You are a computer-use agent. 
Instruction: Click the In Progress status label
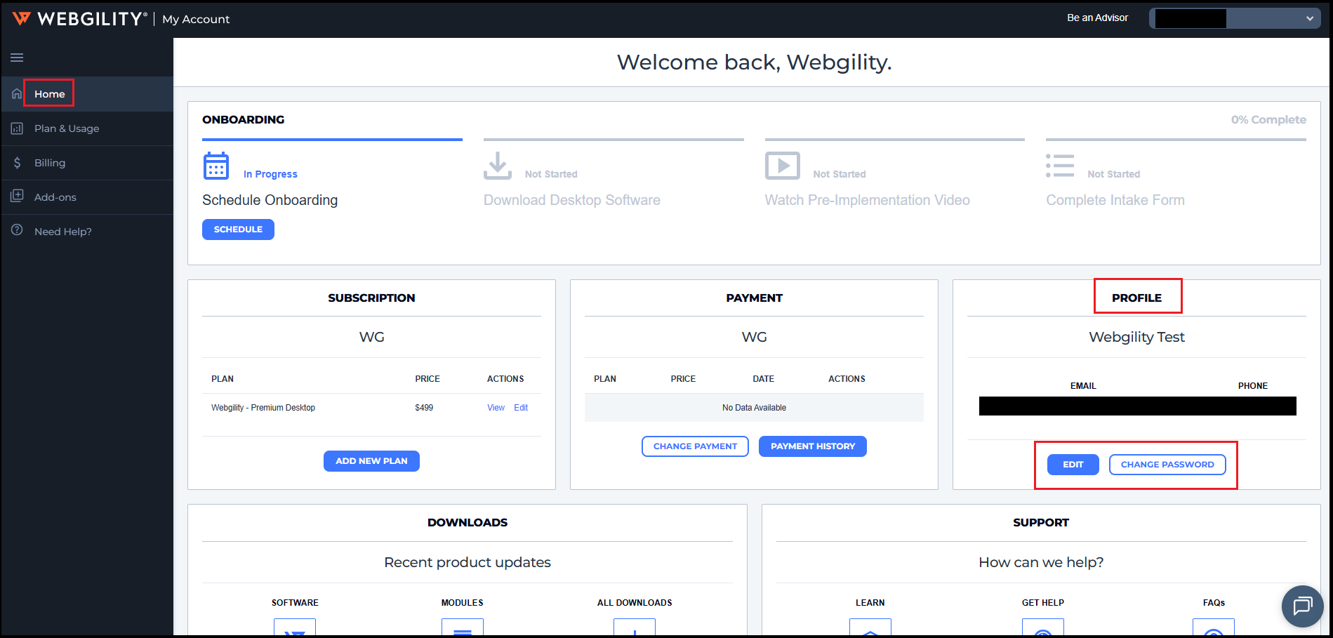tap(270, 174)
